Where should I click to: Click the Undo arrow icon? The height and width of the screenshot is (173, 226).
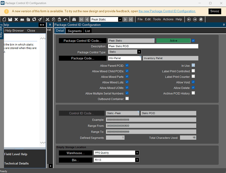(x=66, y=19)
